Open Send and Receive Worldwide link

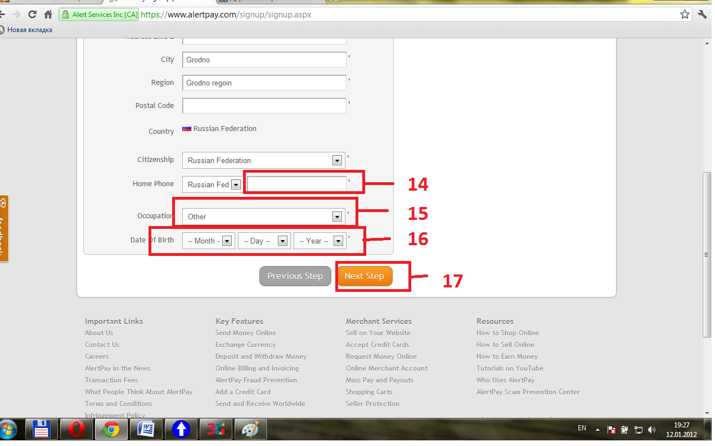click(260, 404)
